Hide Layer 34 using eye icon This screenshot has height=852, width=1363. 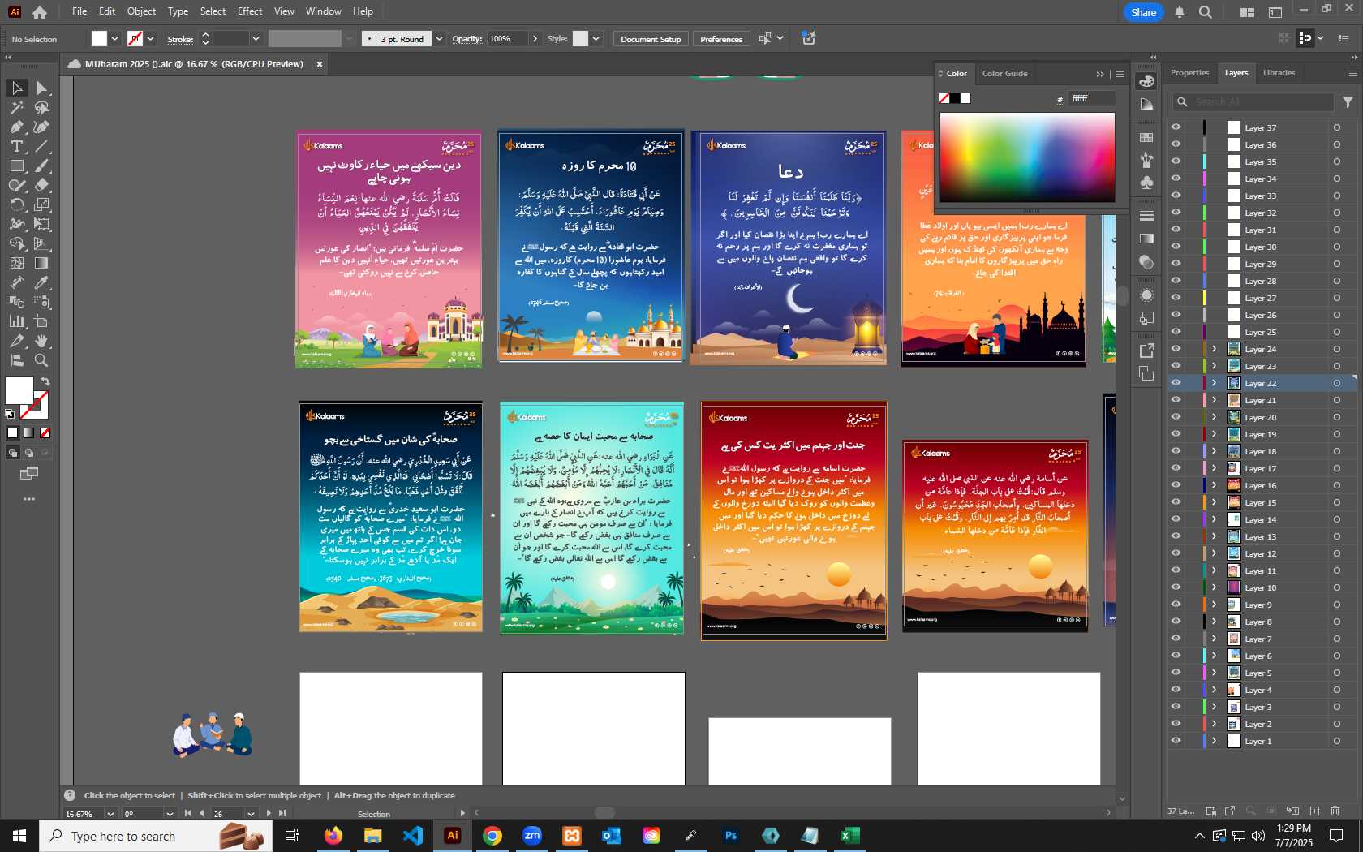click(1176, 179)
